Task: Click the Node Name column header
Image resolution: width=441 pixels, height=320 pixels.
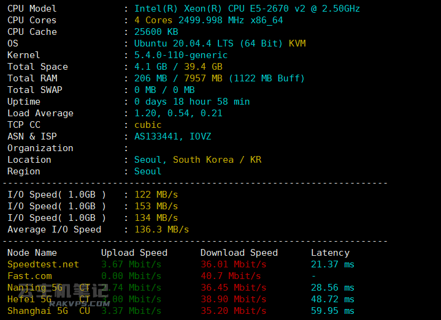Action: [x=32, y=253]
